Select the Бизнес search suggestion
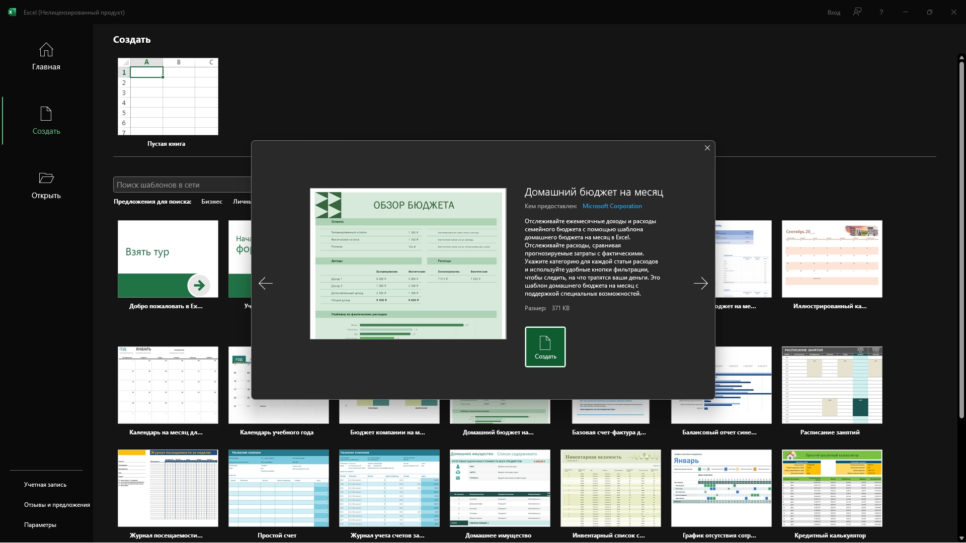The width and height of the screenshot is (966, 543). click(x=211, y=202)
